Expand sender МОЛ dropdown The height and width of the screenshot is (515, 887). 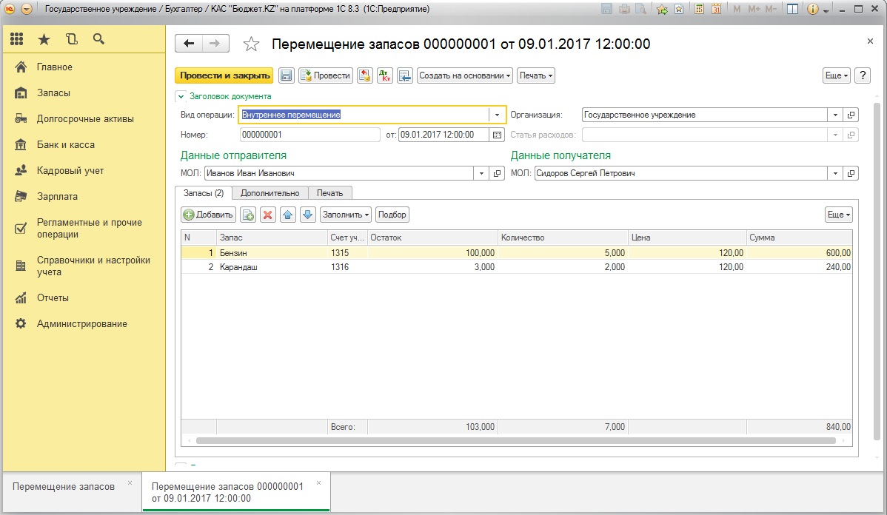[x=481, y=174]
